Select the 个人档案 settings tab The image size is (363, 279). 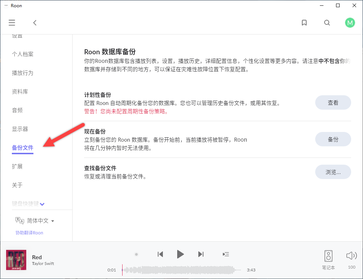click(23, 54)
